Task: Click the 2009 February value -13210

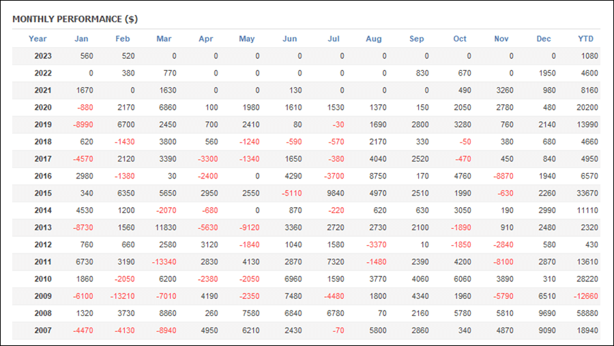Action: 123,296
